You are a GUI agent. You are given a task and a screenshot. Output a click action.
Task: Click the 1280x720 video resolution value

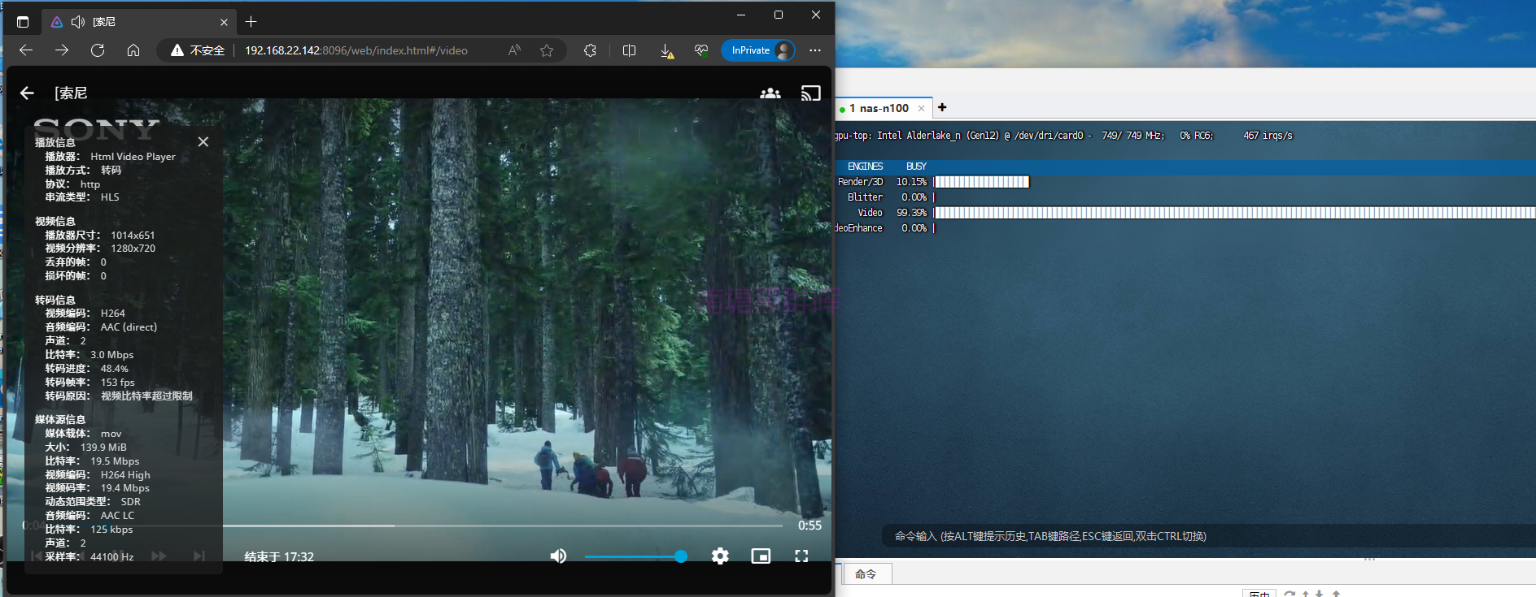133,249
